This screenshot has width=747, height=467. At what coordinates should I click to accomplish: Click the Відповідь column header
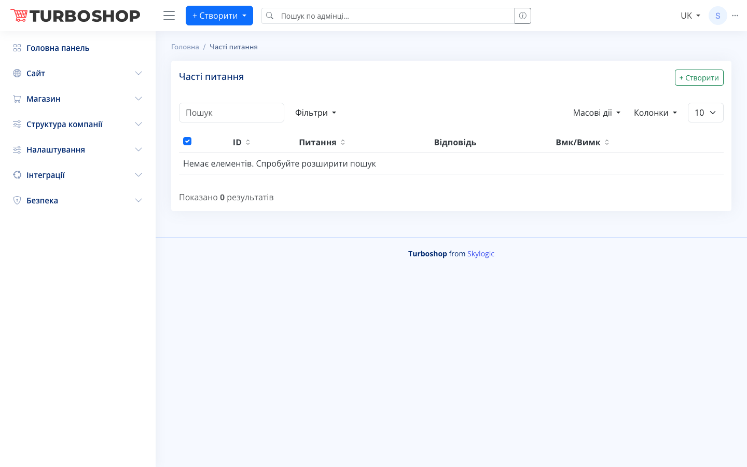[455, 142]
